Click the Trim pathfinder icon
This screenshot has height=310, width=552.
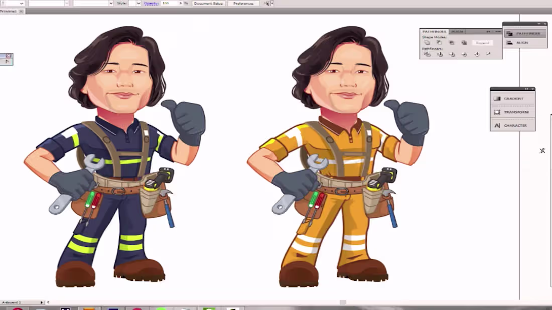pos(439,54)
